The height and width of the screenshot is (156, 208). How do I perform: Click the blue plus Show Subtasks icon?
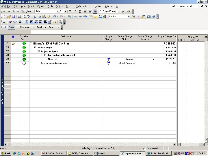click(x=14, y=11)
